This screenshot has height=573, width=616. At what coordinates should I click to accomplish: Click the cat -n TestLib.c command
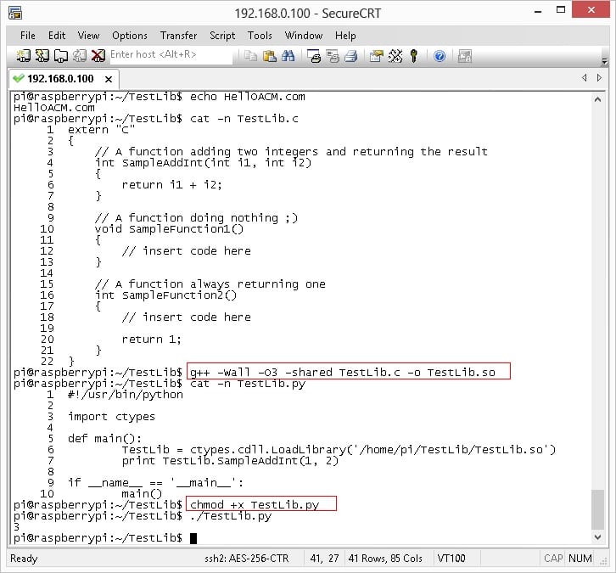tap(244, 119)
